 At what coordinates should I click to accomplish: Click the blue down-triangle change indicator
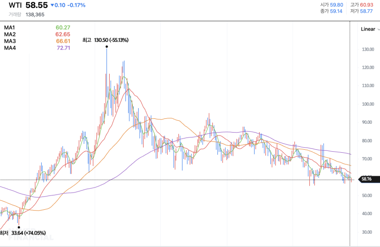[x=53, y=5]
